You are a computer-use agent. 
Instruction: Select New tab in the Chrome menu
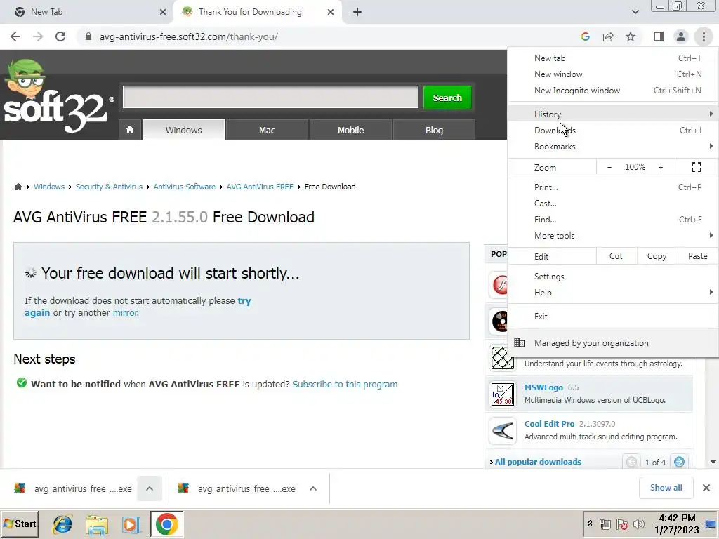tap(612, 58)
